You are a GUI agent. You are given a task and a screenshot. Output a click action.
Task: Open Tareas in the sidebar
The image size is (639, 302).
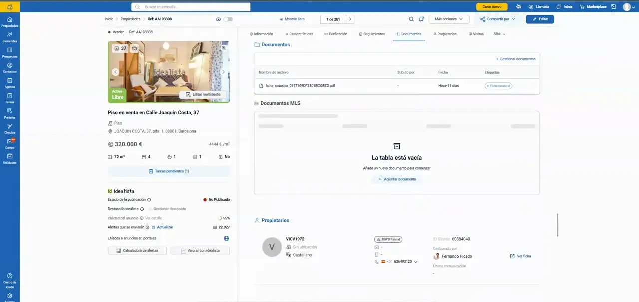point(10,98)
